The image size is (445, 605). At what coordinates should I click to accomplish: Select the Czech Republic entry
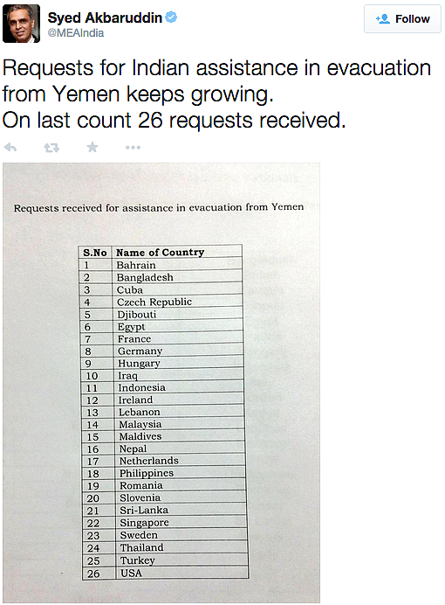[x=161, y=302]
